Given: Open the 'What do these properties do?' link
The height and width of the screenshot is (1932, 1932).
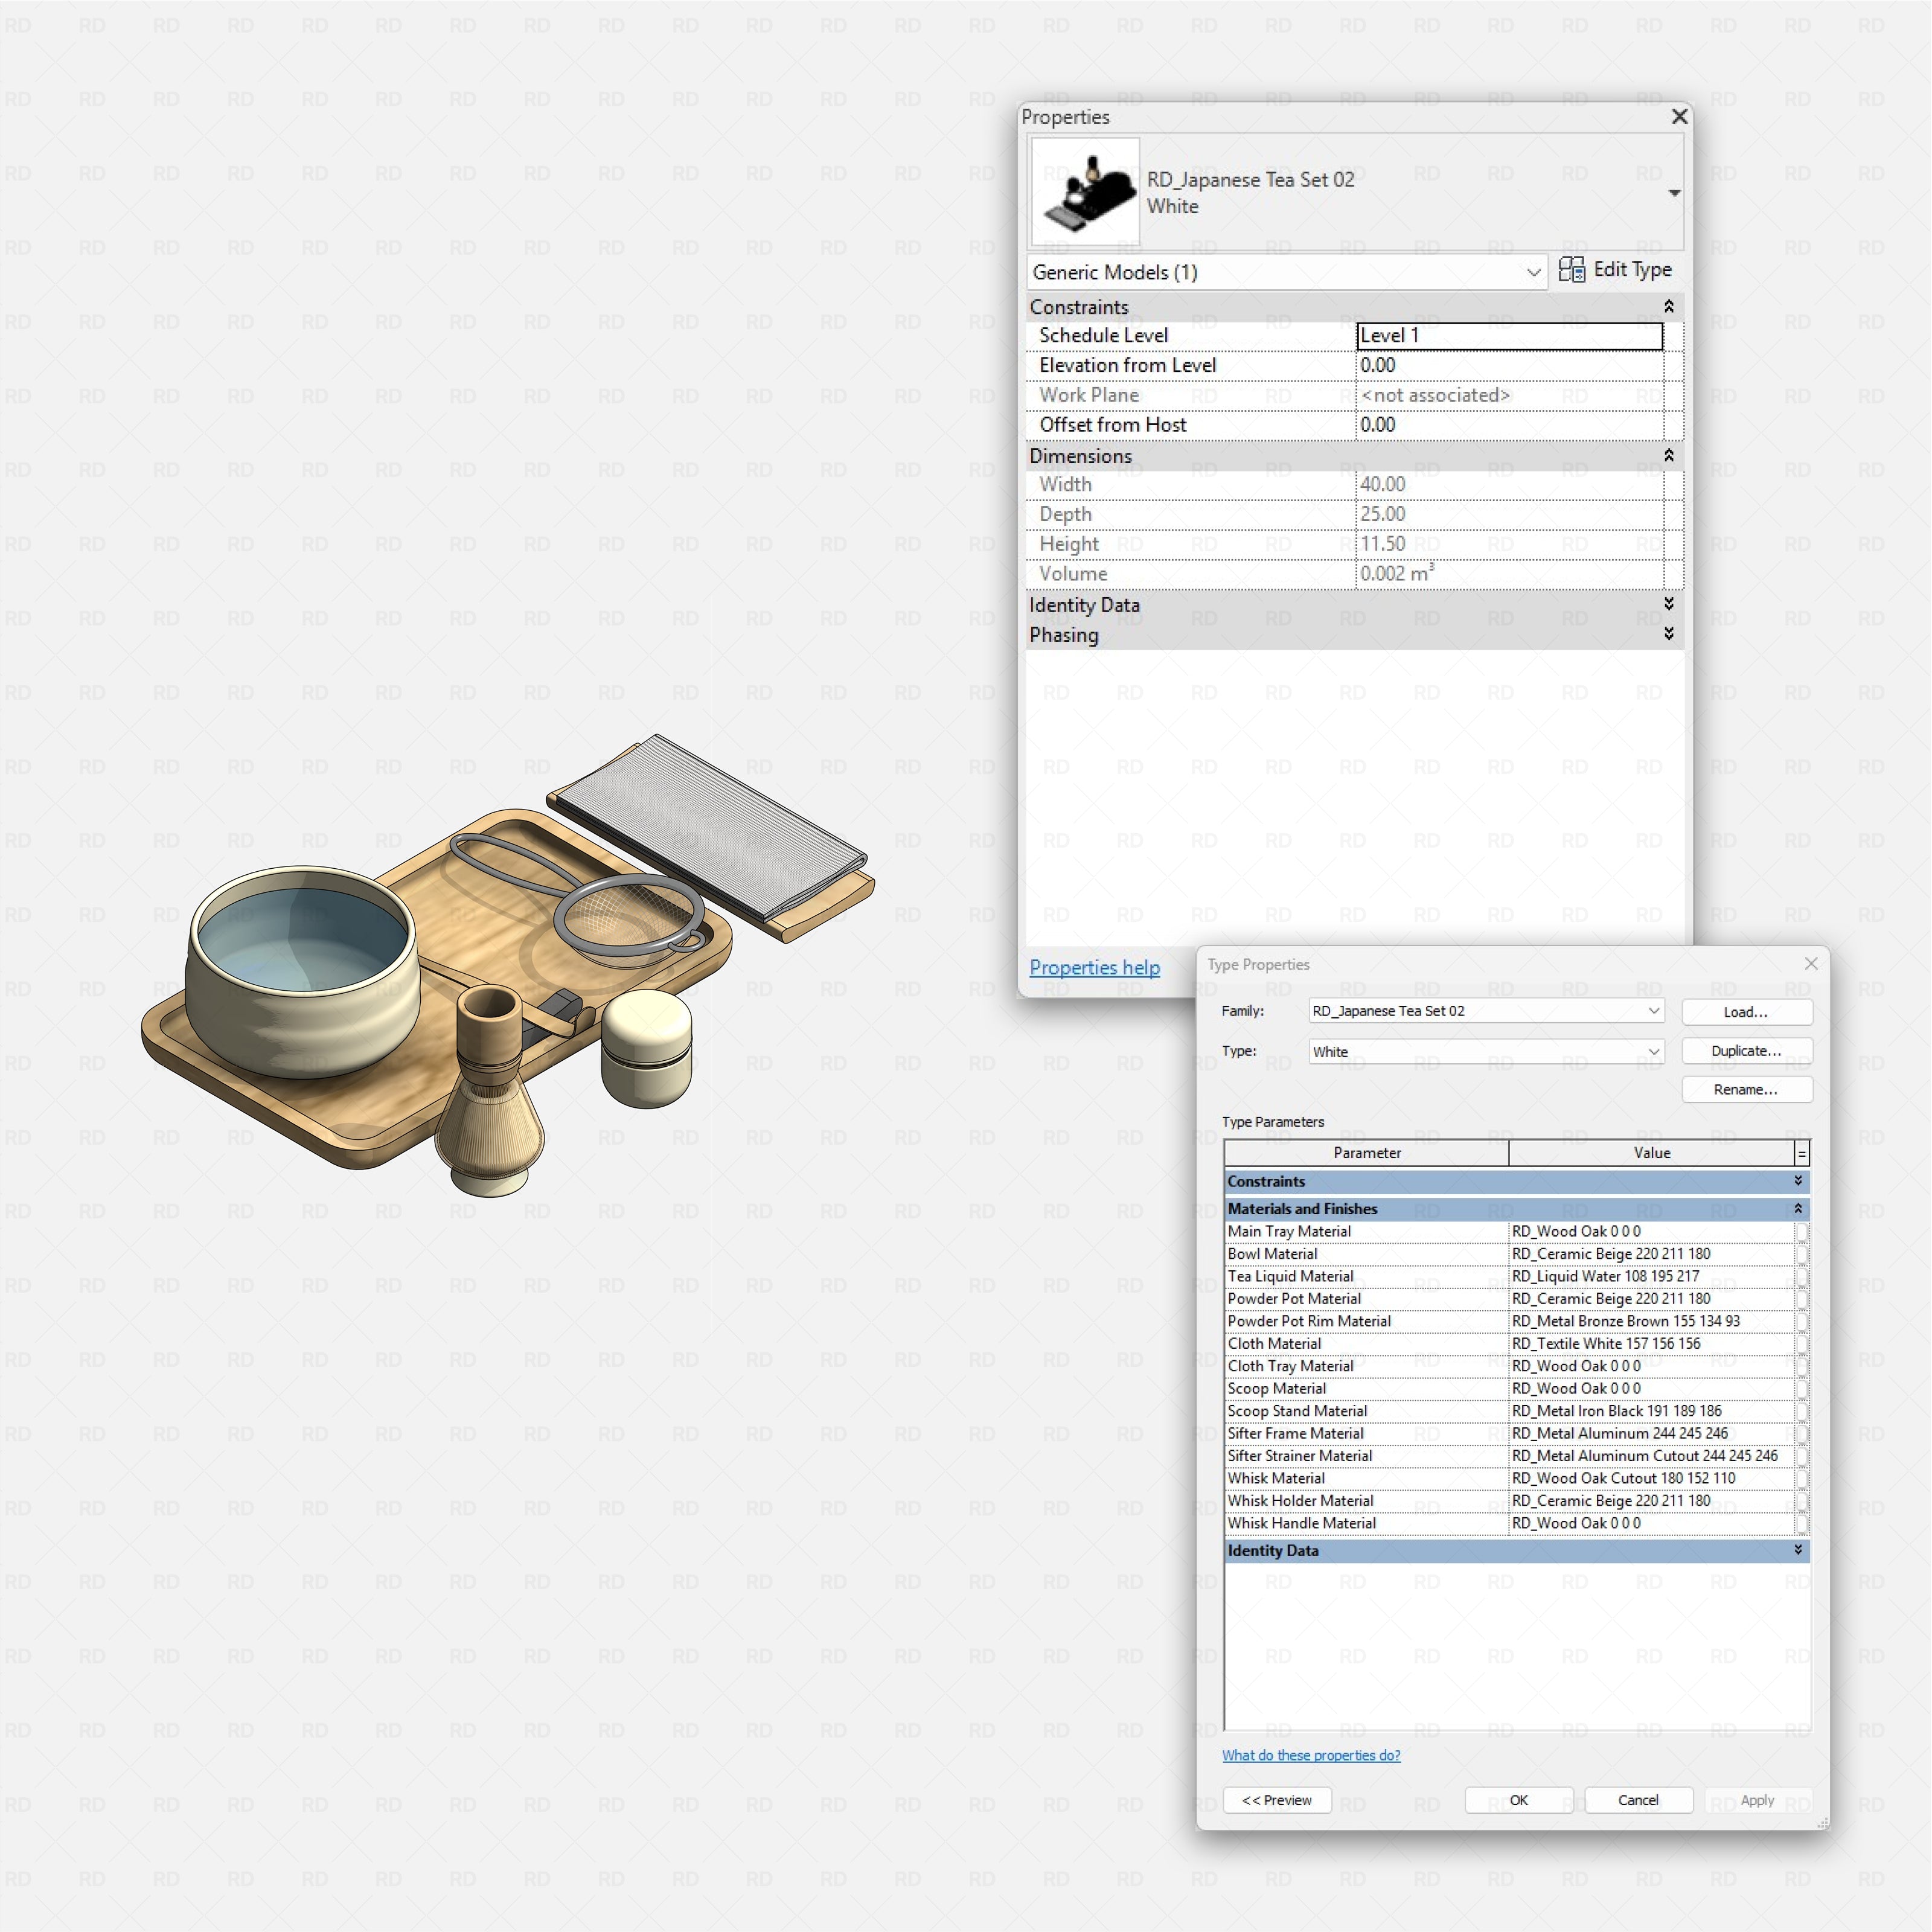Looking at the screenshot, I should pos(1311,1755).
